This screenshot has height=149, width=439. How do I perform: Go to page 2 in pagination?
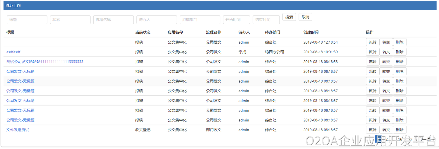click(x=387, y=139)
